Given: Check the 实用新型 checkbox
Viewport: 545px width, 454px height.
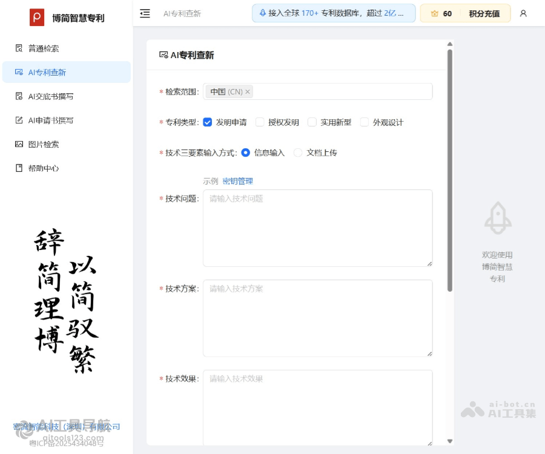Looking at the screenshot, I should click(312, 122).
